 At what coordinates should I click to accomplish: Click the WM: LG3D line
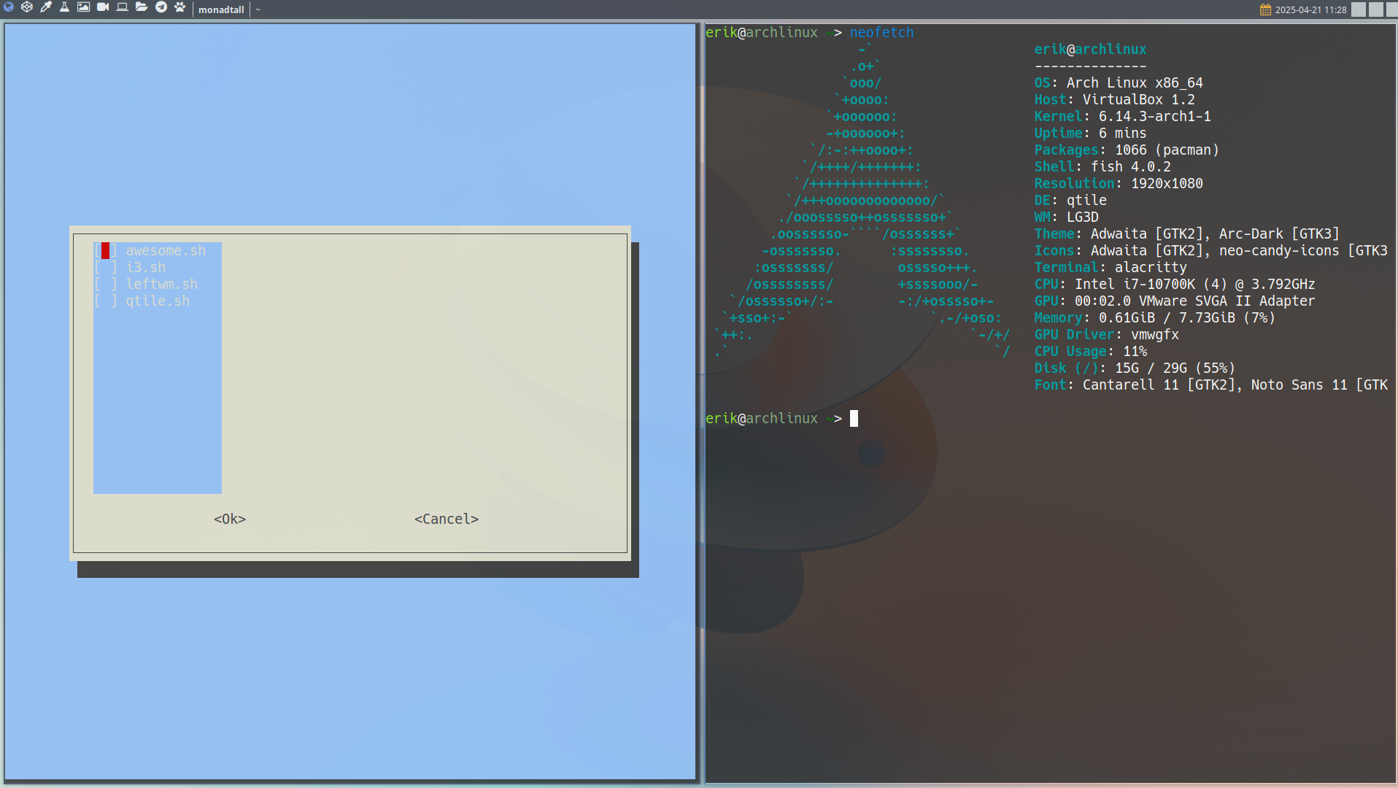[x=1066, y=217]
